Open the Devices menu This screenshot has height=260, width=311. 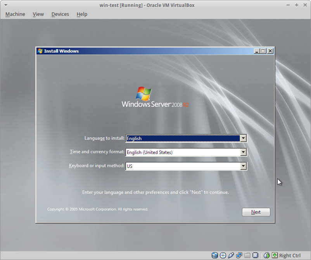click(x=60, y=14)
